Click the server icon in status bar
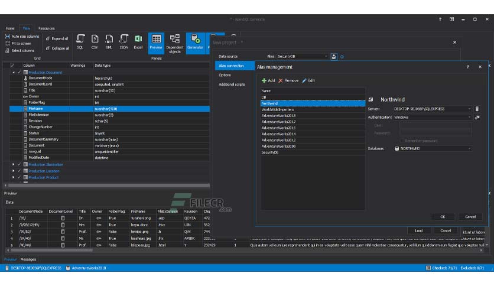 pyautogui.click(x=7, y=268)
